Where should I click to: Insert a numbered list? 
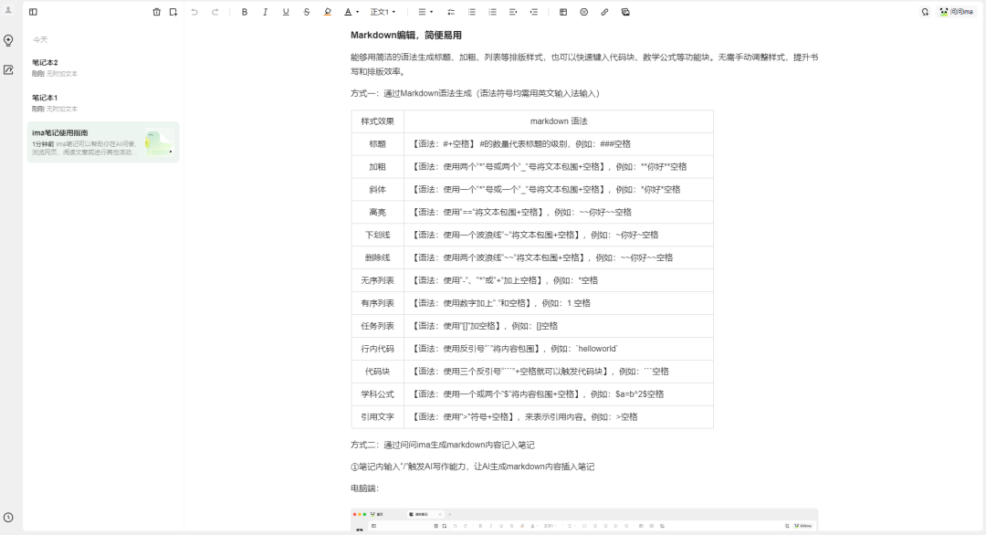click(x=492, y=12)
